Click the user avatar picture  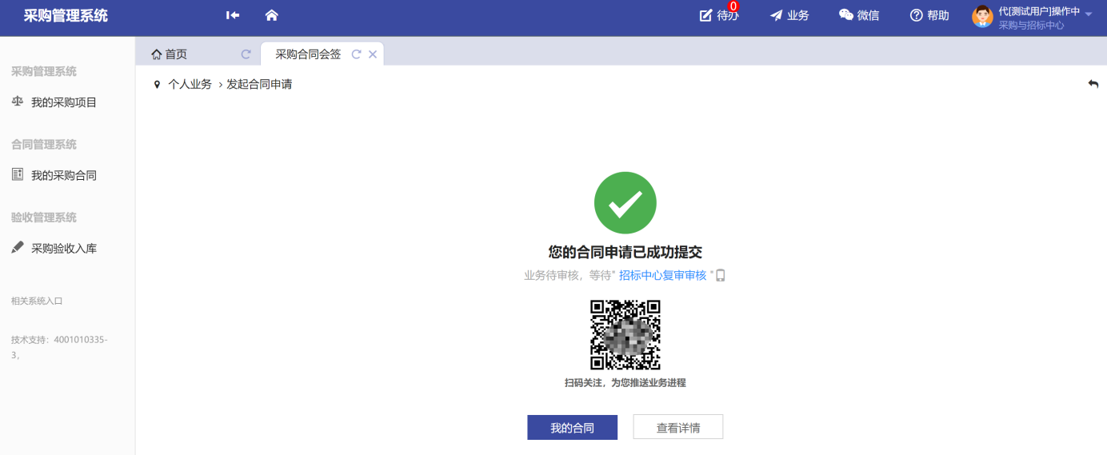click(982, 17)
